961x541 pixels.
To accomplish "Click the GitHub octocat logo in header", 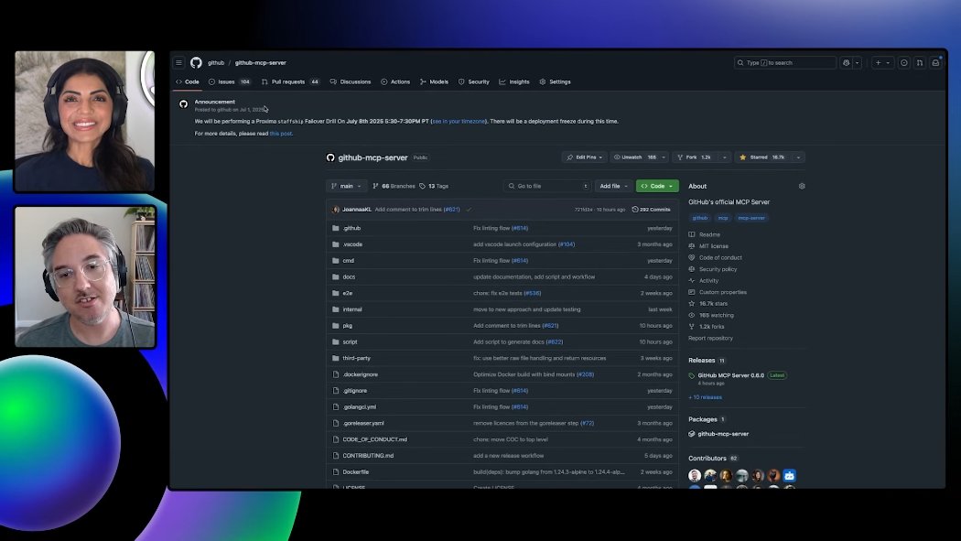I will coord(196,62).
